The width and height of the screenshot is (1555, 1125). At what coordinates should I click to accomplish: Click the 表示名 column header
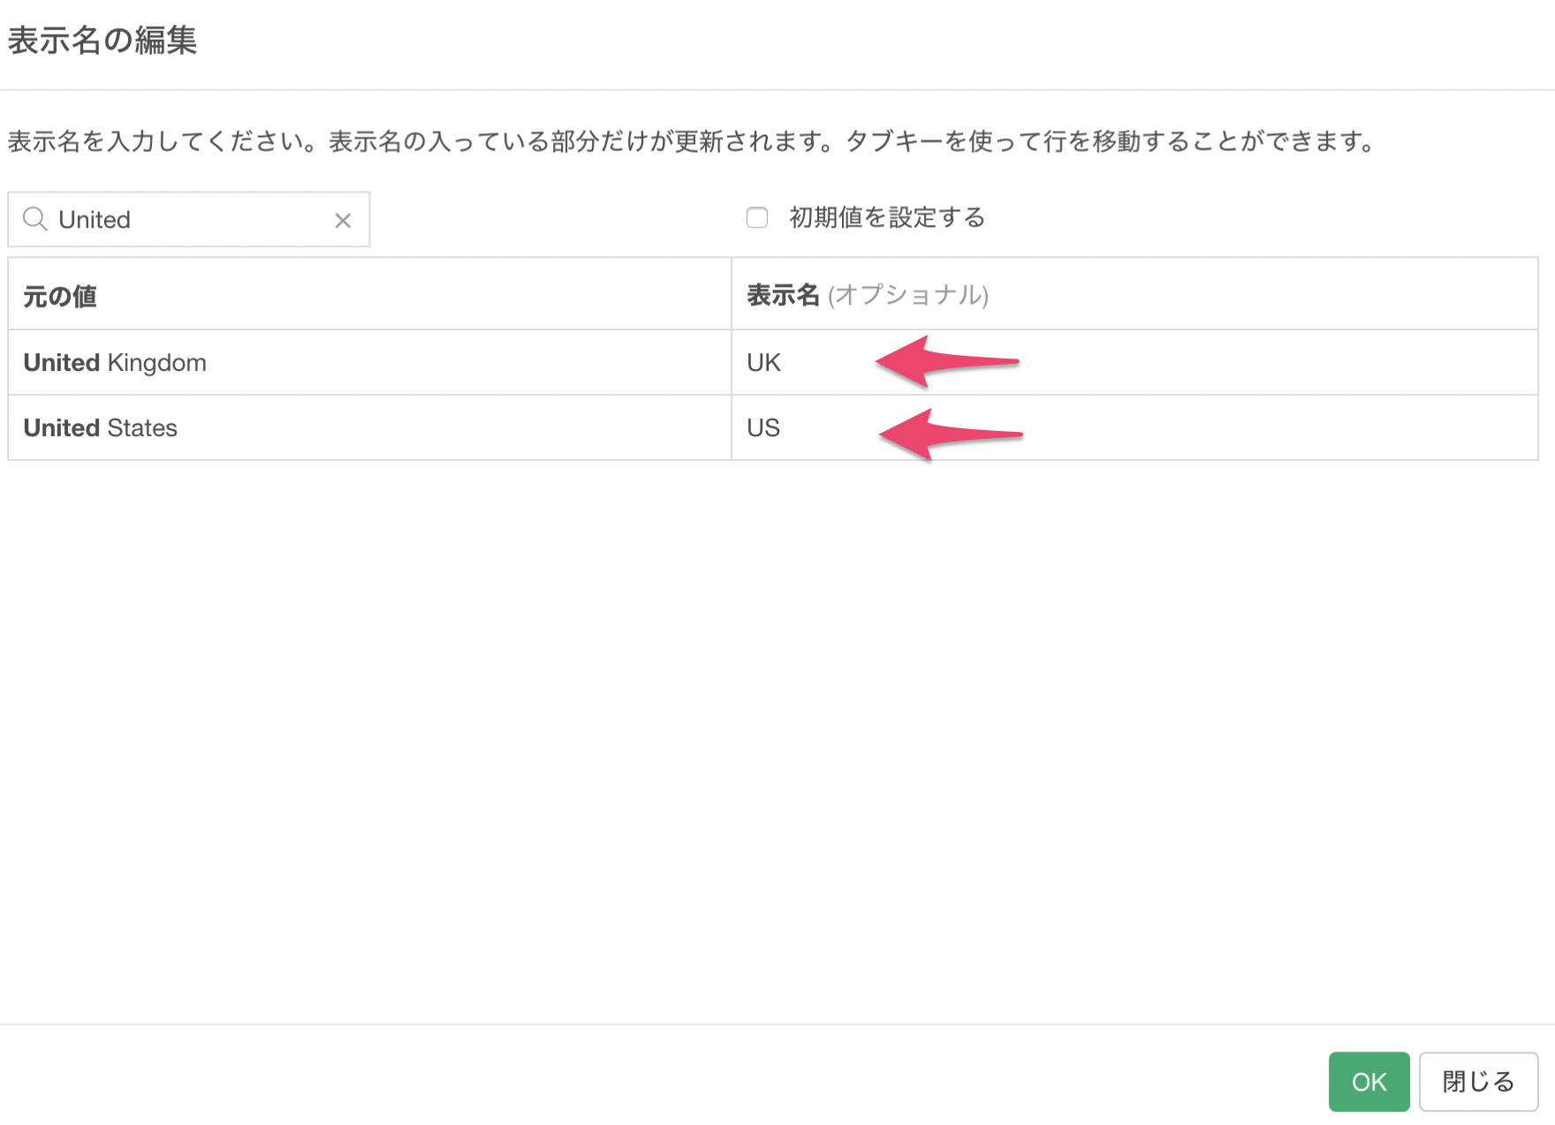pos(784,295)
